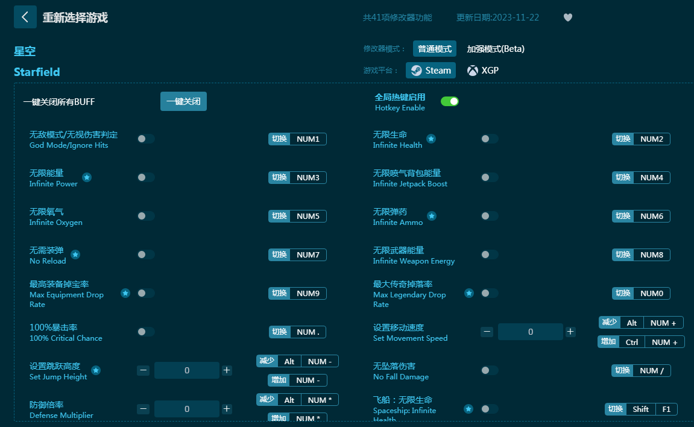Click the star icon beside Infinite Power
The width and height of the screenshot is (694, 427).
[87, 177]
